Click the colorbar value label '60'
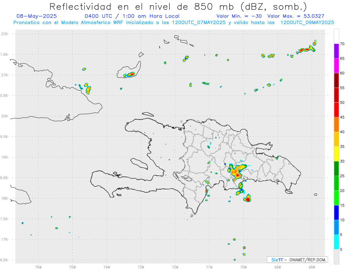This screenshot has height=271, width=350. (x=342, y=73)
